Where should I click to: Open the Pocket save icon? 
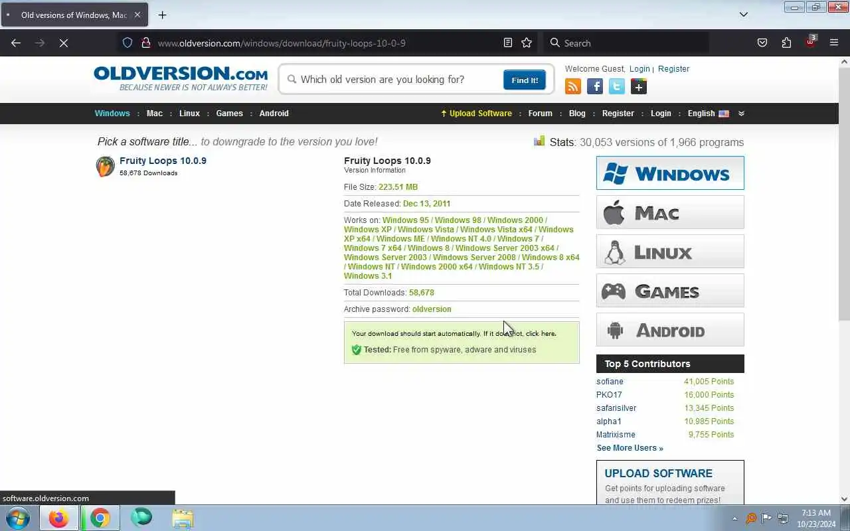click(762, 42)
